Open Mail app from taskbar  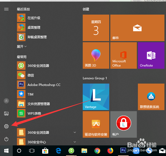tap(162, 151)
